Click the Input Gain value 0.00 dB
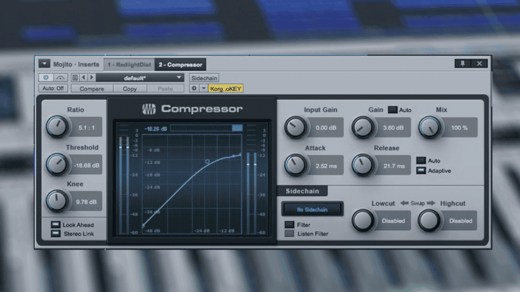The image size is (520, 292). [326, 128]
